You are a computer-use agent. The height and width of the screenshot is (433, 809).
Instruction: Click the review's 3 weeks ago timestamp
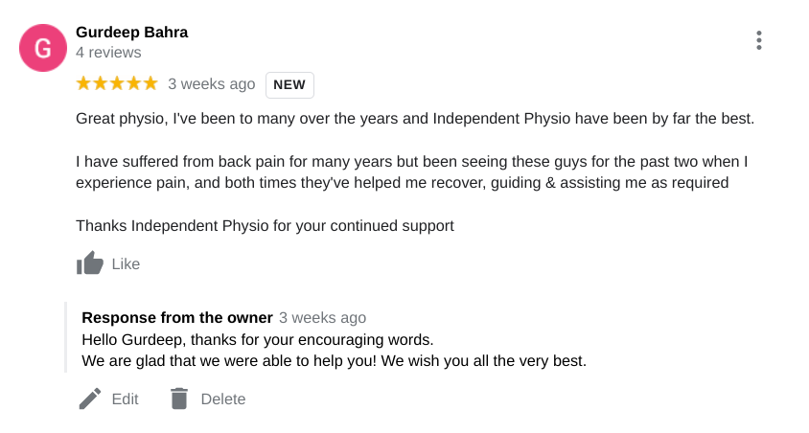click(x=212, y=84)
